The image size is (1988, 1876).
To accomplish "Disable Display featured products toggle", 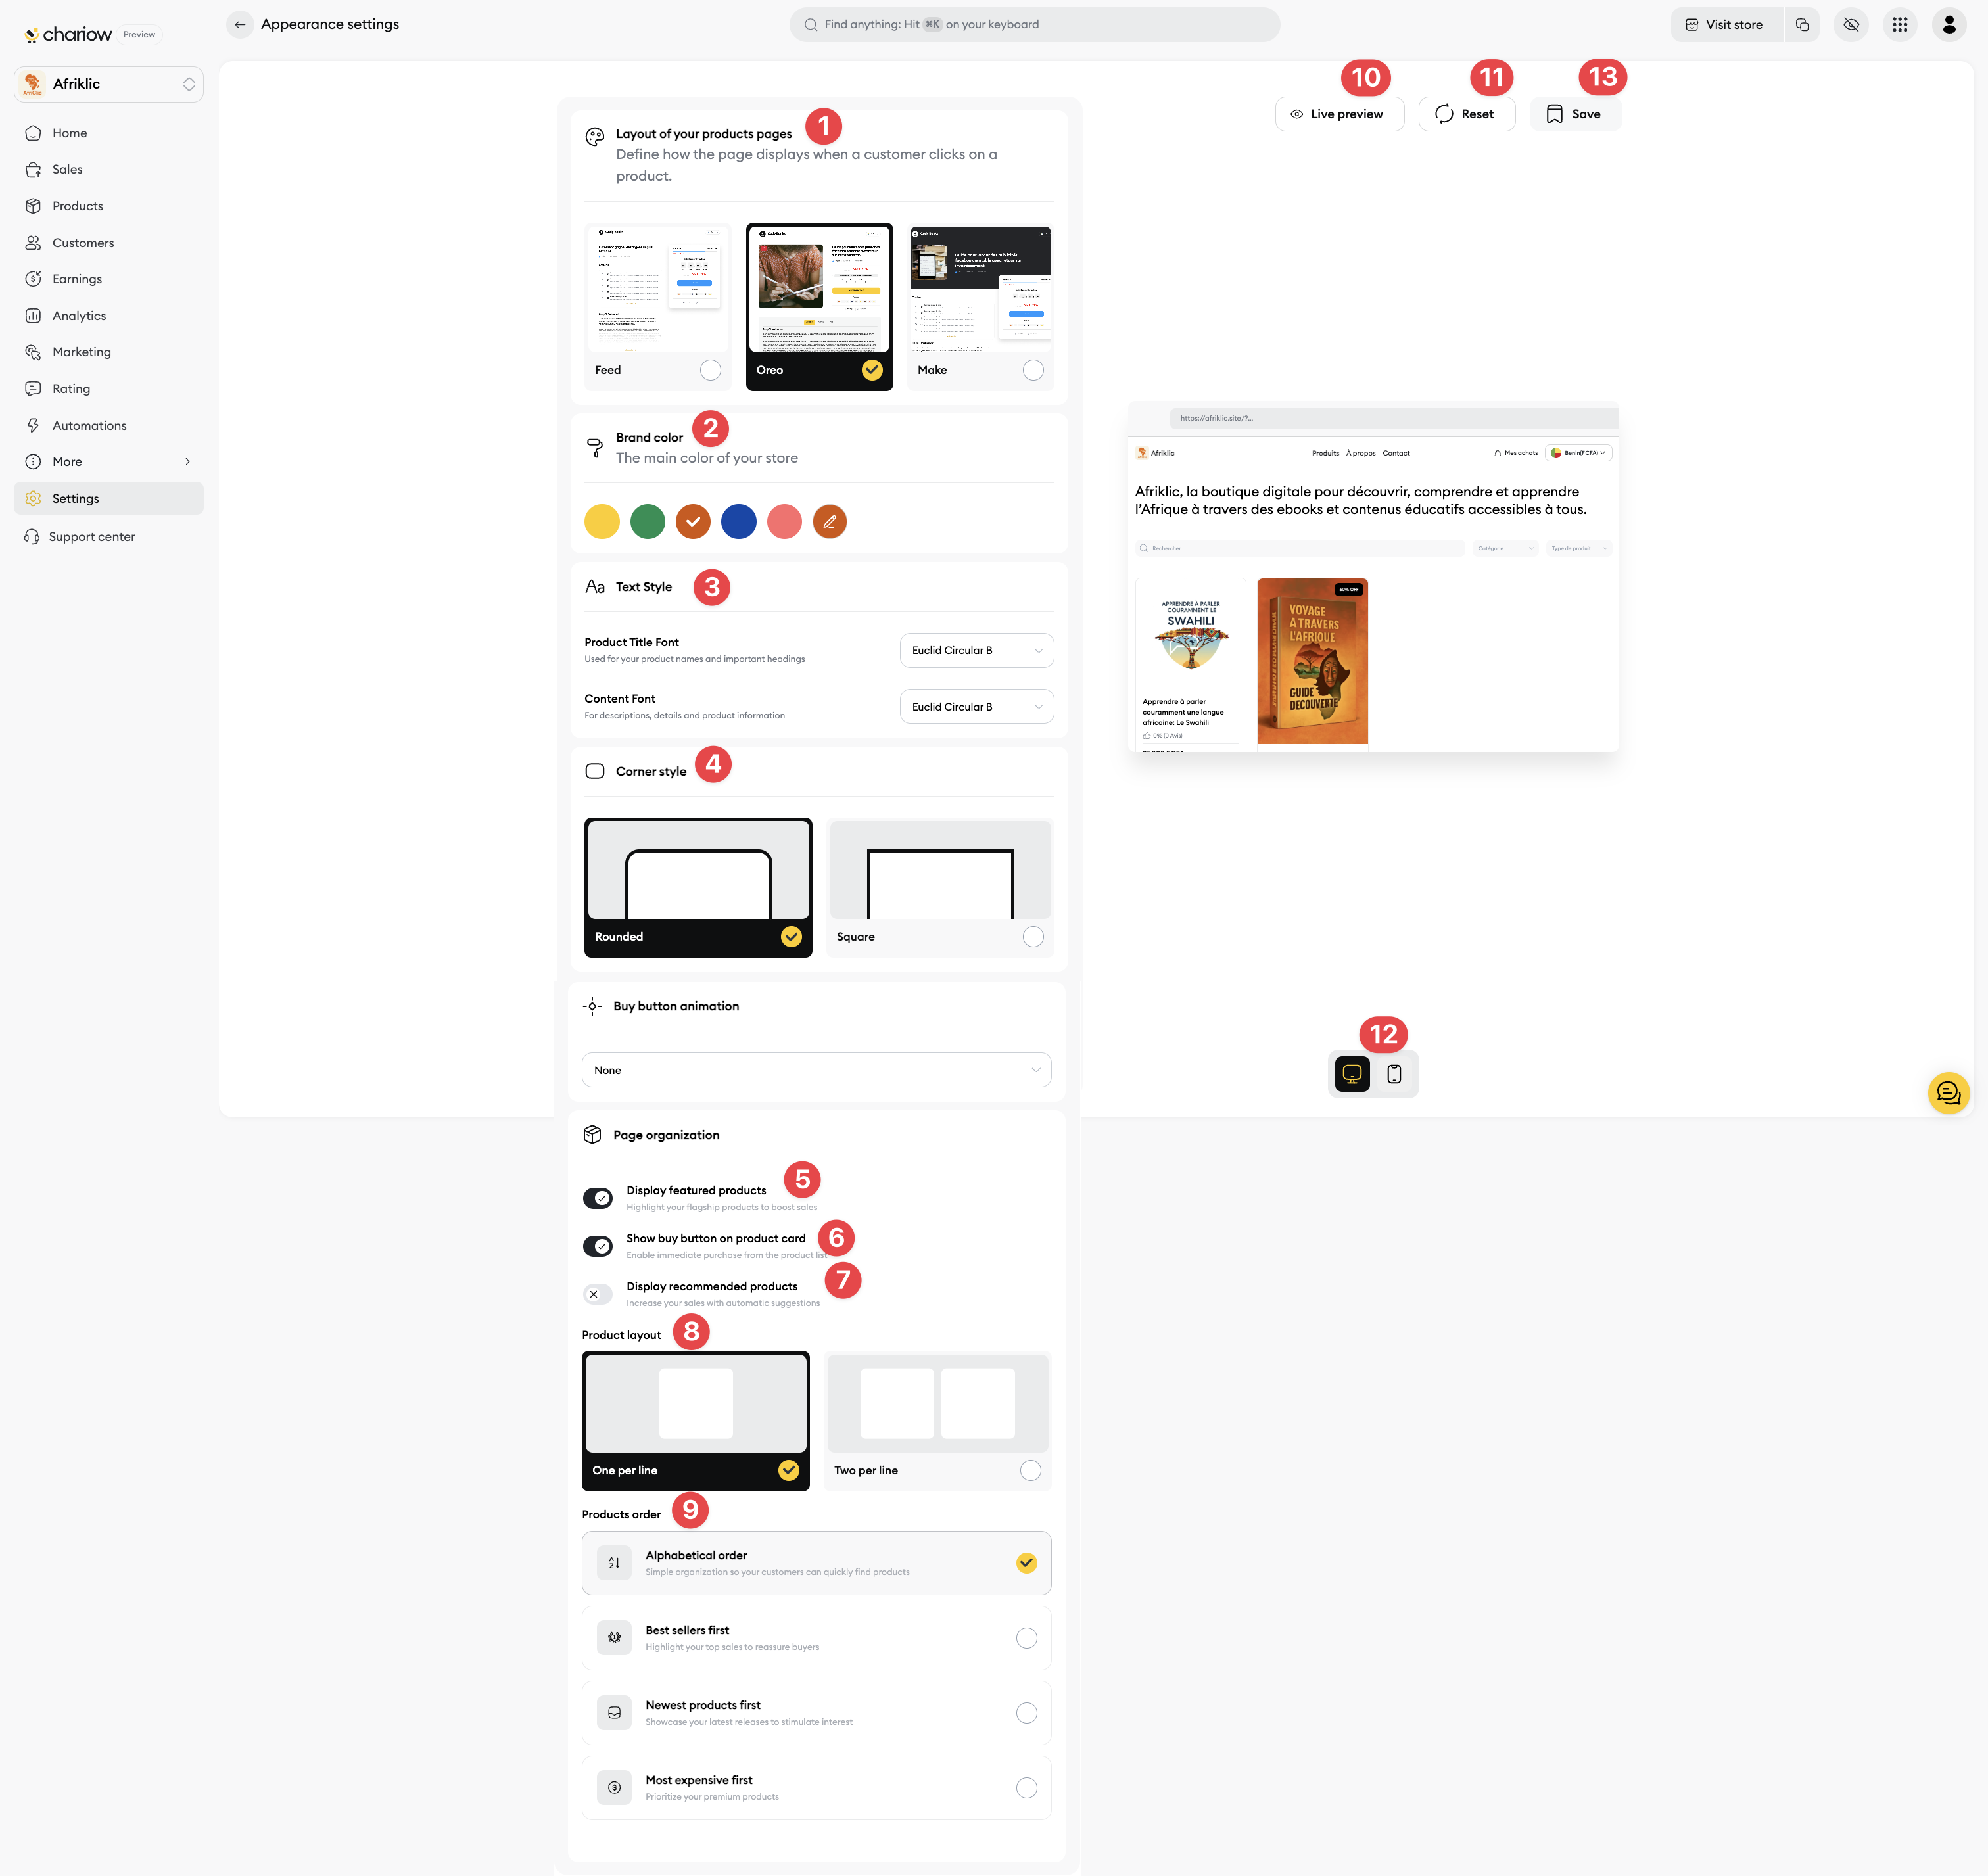I will [x=598, y=1198].
